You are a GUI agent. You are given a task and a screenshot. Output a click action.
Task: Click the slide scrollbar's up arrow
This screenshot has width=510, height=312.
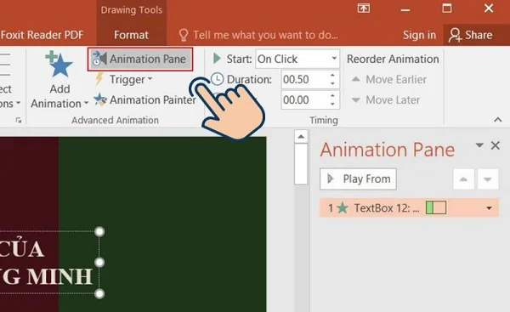click(301, 136)
